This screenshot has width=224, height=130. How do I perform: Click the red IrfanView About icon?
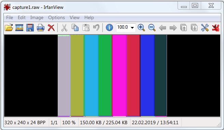pos(215,28)
